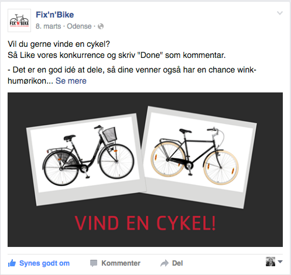Click the thumbs-up like icon
The height and width of the screenshot is (275, 291).
pos(12,263)
